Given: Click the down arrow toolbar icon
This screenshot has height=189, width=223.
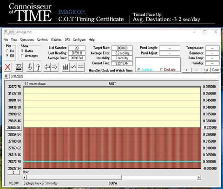Looking at the screenshot, I should [x=30, y=67].
